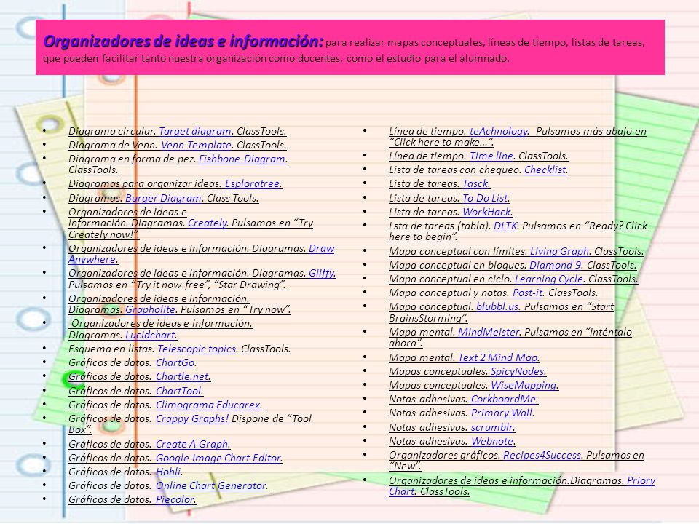Open the WiseMapping link

click(524, 385)
